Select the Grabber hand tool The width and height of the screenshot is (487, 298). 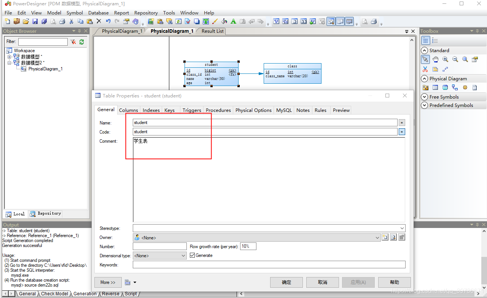pos(435,59)
